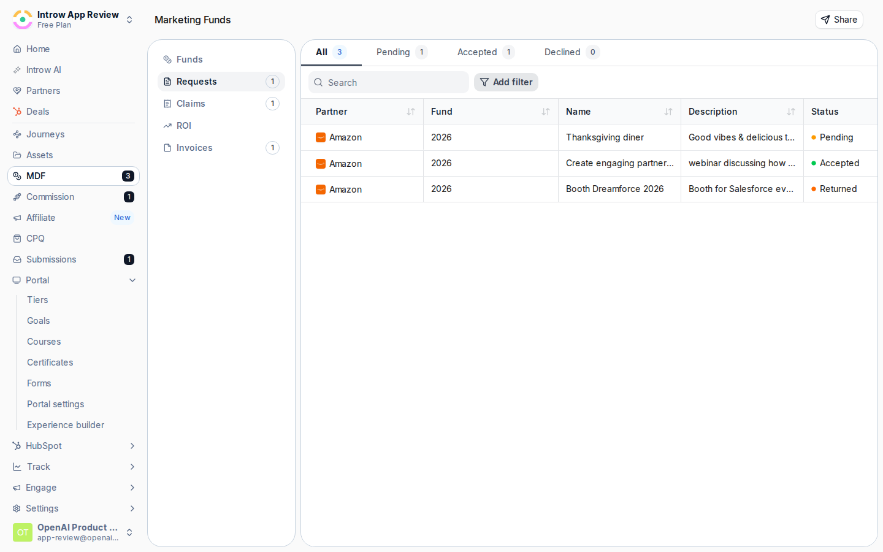Click the Marketing Funds page title
This screenshot has height=552, width=883.
click(193, 20)
